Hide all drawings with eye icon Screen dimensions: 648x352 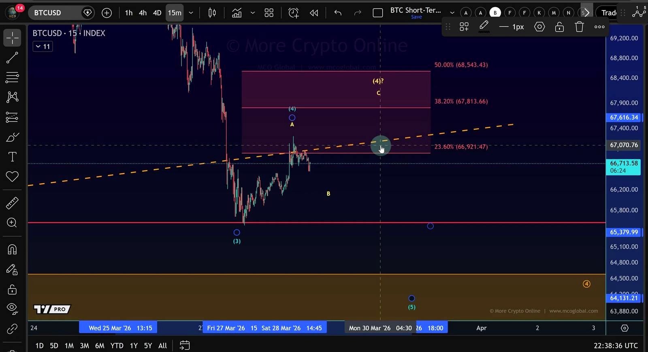click(x=12, y=309)
